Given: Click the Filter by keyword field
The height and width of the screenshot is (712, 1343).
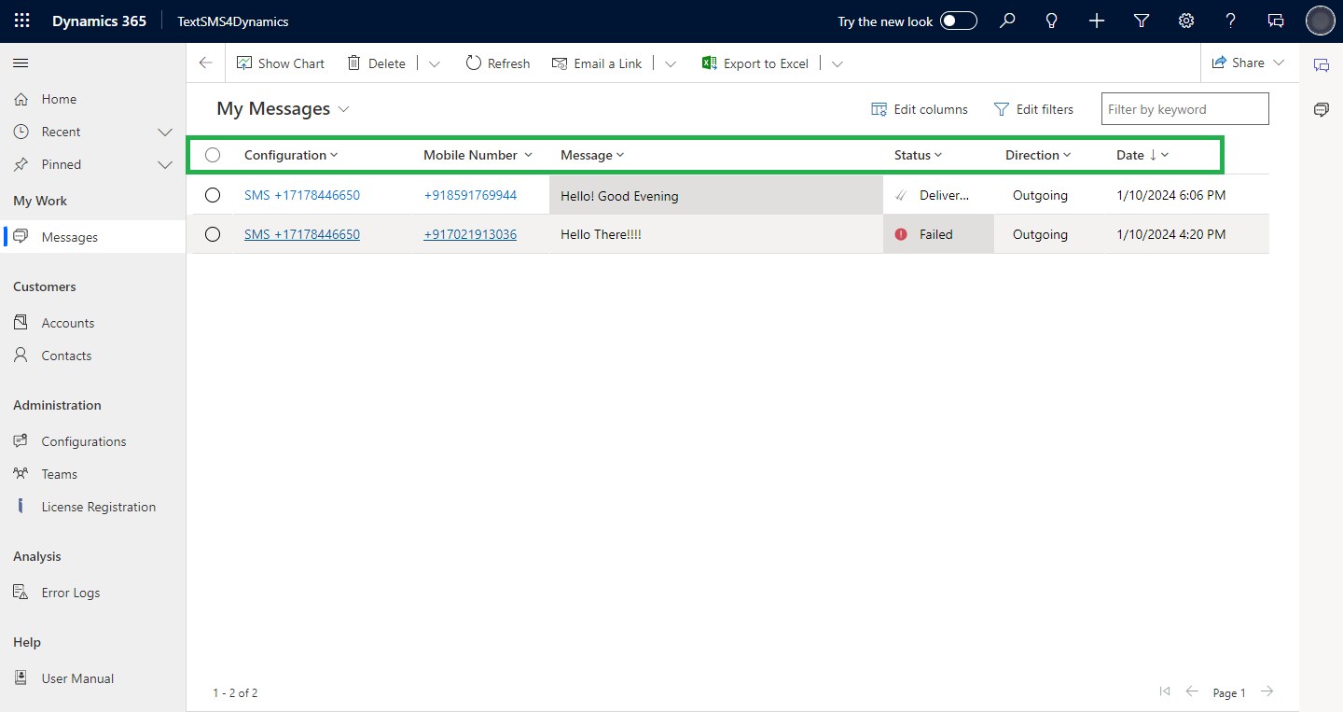Looking at the screenshot, I should (x=1184, y=109).
